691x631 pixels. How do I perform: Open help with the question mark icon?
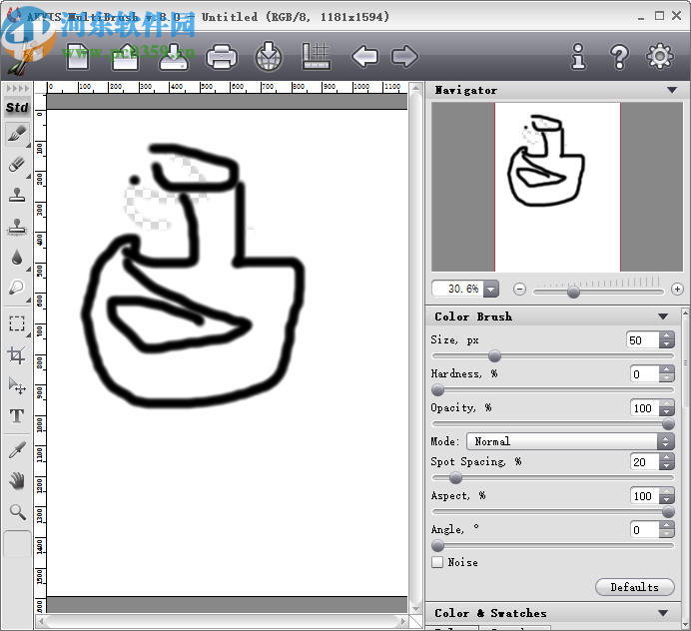pyautogui.click(x=619, y=56)
